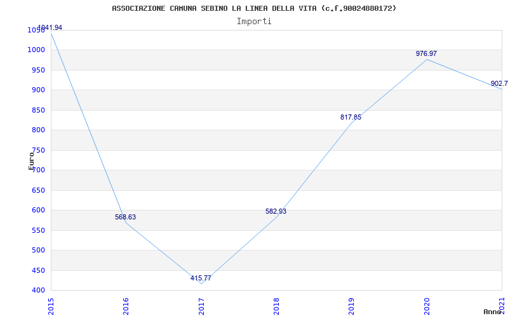Viewport: 508px width, 318px height.
Task: Click the 1041.94 data label
Action: [x=50, y=27]
